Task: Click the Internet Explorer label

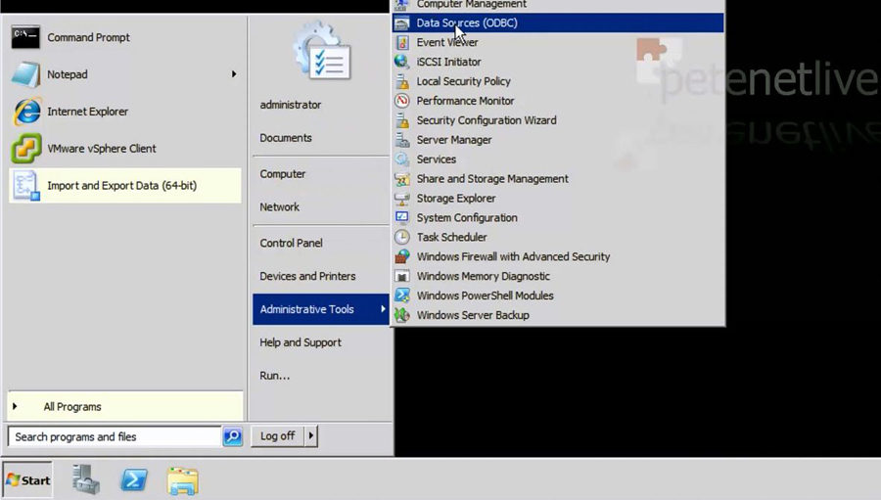Action: coord(88,112)
